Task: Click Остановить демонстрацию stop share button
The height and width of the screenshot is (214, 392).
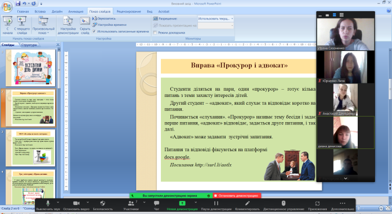Action: (x=237, y=196)
